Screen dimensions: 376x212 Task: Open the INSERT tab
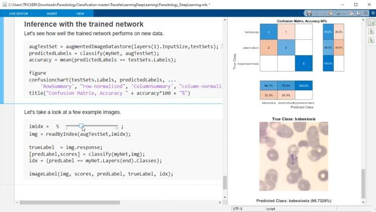(x=52, y=14)
